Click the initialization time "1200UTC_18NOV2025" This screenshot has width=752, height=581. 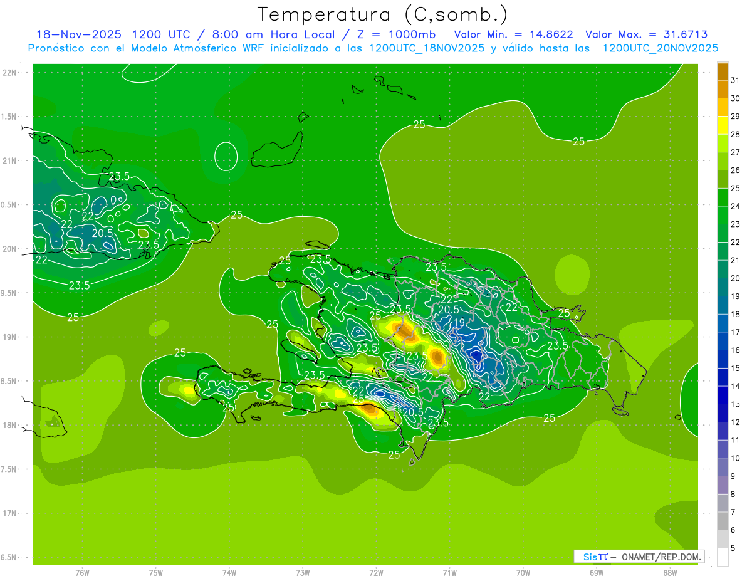[x=427, y=48]
